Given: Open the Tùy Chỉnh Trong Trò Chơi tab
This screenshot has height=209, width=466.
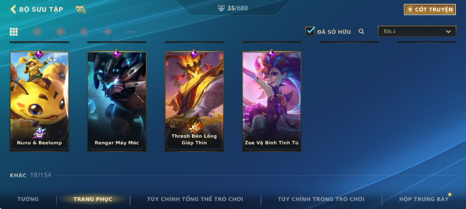Looking at the screenshot, I should (x=321, y=199).
